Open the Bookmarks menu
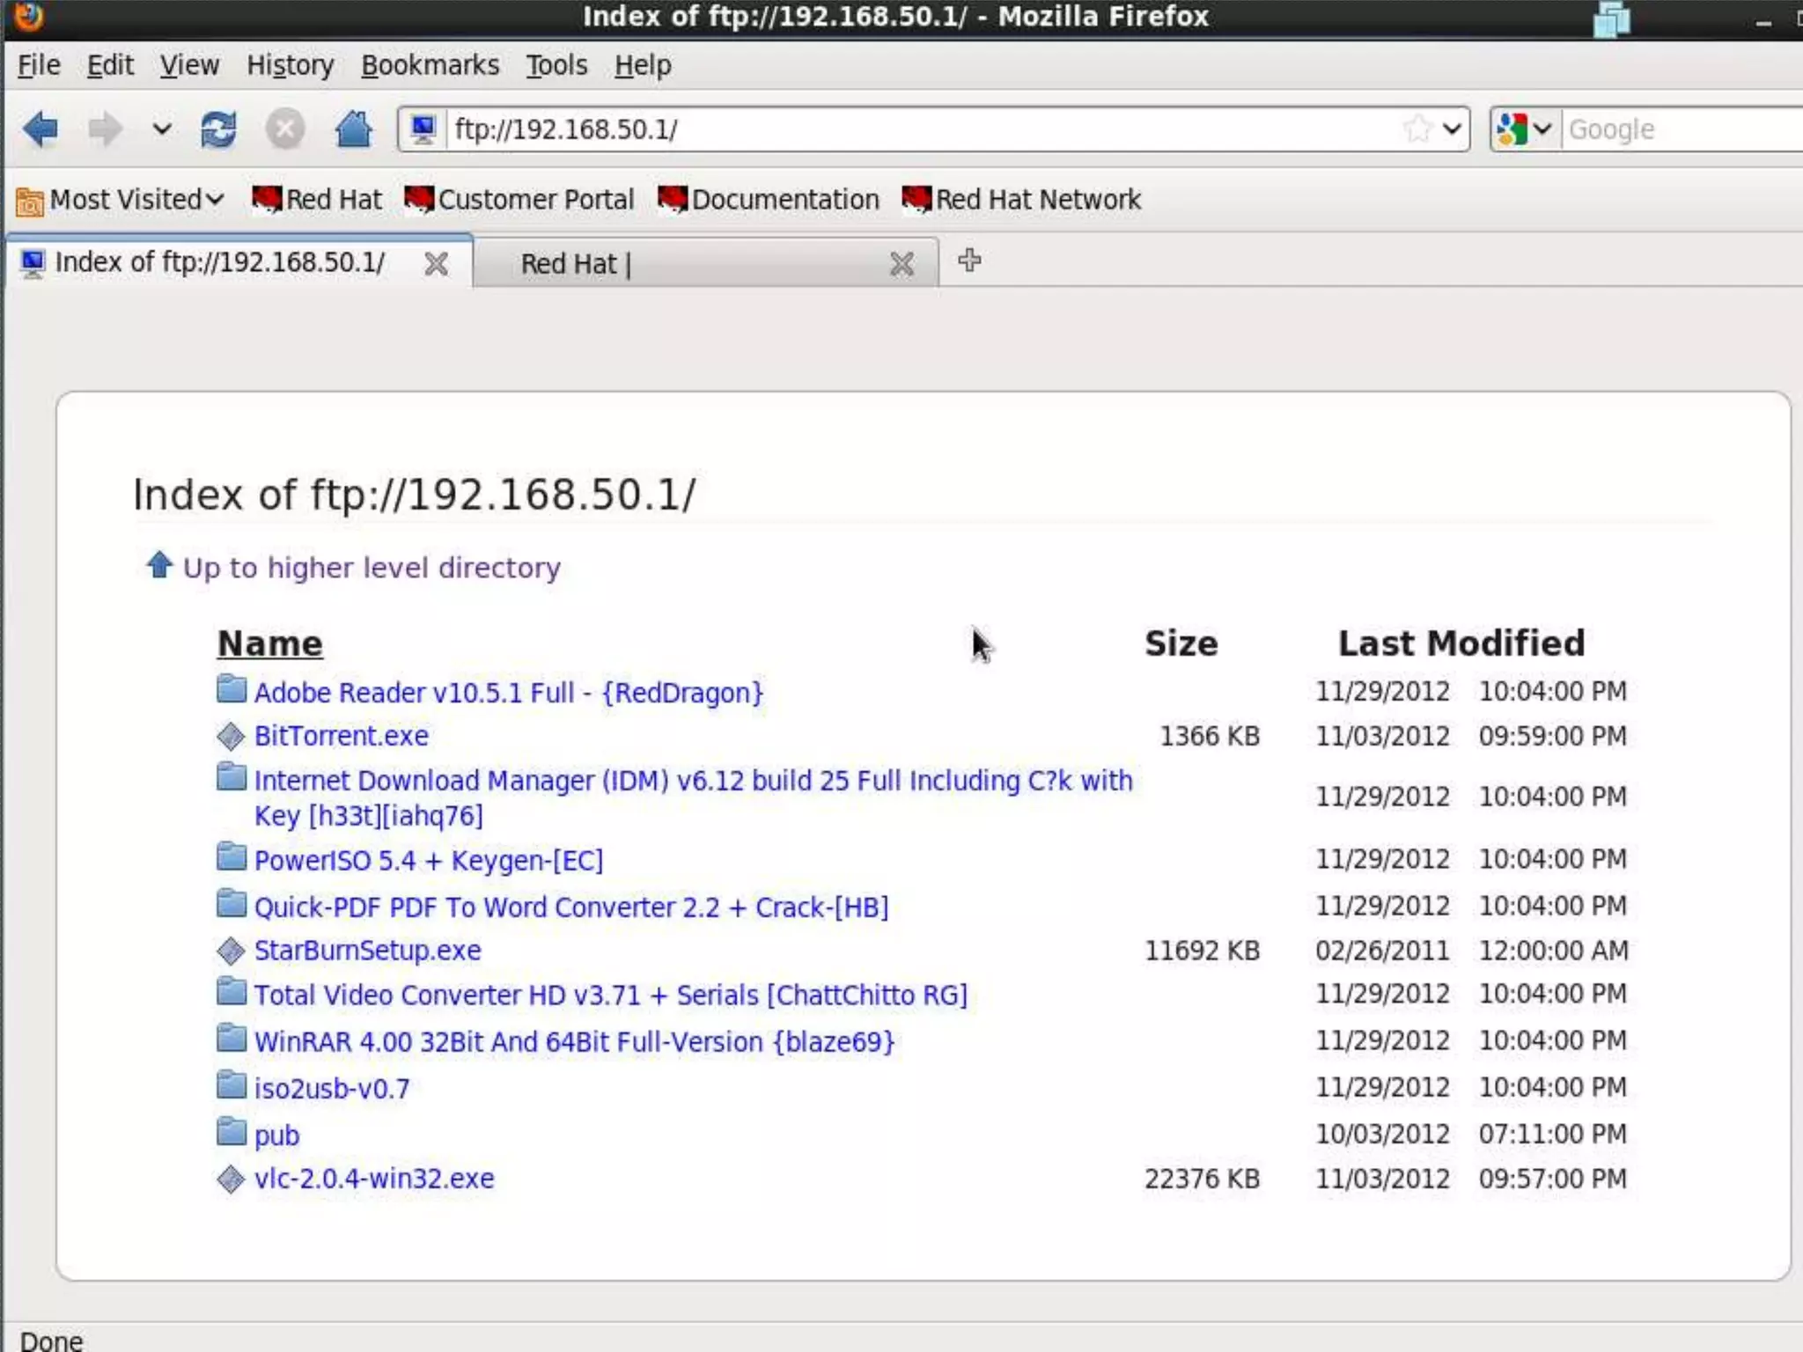Viewport: 1803px width, 1352px height. coord(430,65)
